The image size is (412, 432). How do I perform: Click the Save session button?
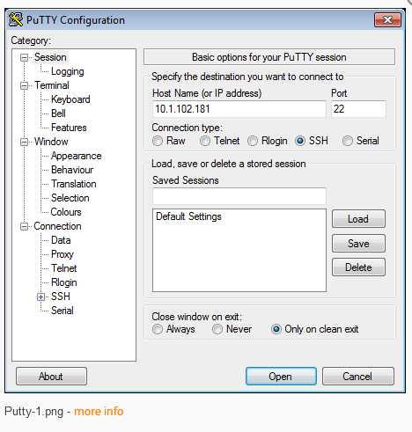[x=358, y=244]
